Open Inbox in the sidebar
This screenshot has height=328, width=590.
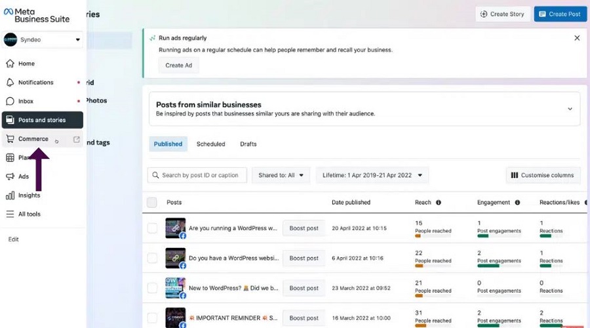pos(43,101)
